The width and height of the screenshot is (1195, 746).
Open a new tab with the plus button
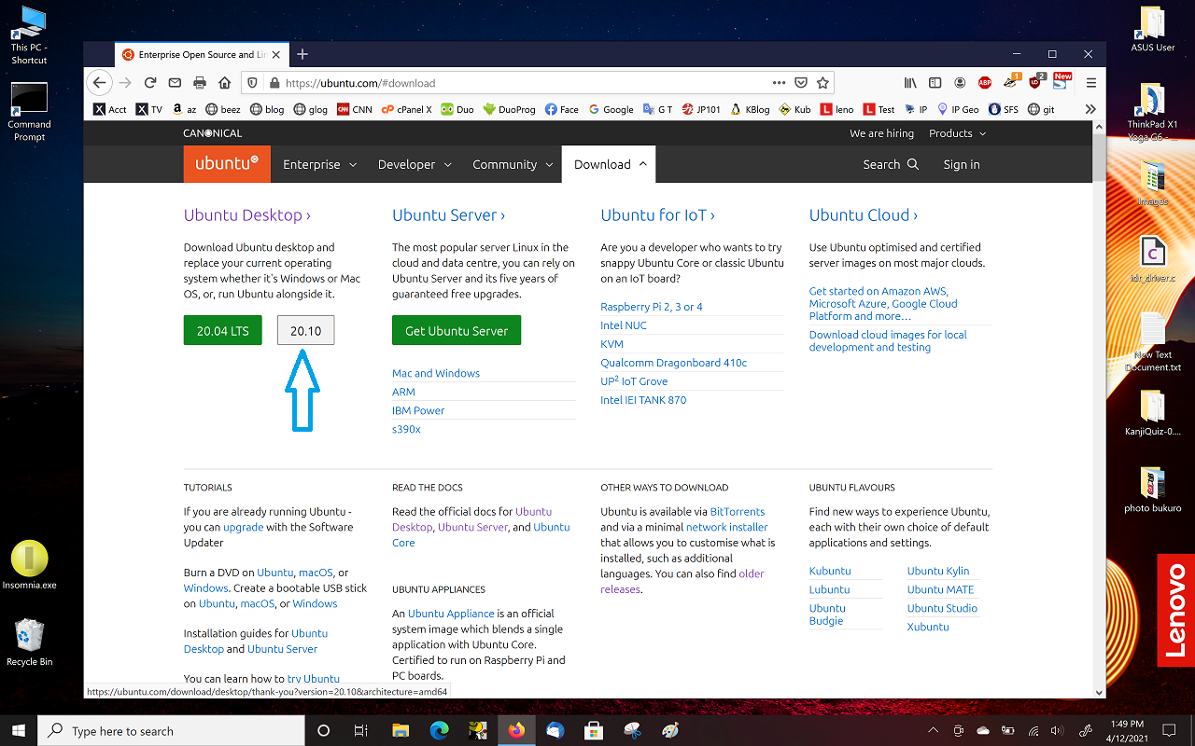pos(302,54)
